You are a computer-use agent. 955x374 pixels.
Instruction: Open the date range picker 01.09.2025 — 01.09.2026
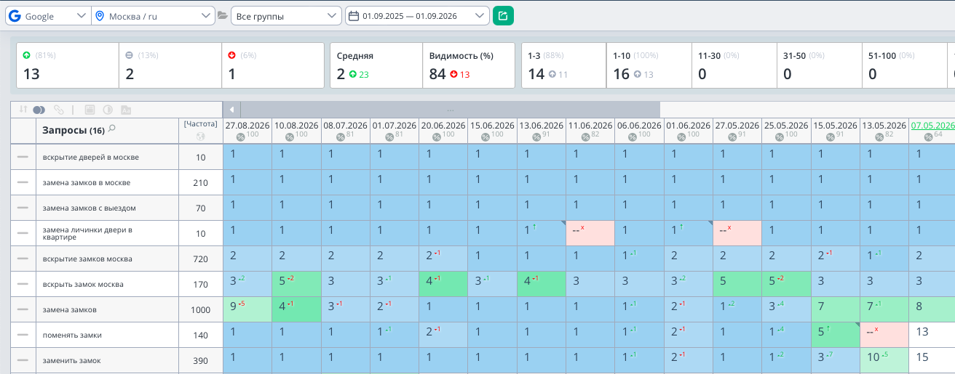(x=417, y=16)
